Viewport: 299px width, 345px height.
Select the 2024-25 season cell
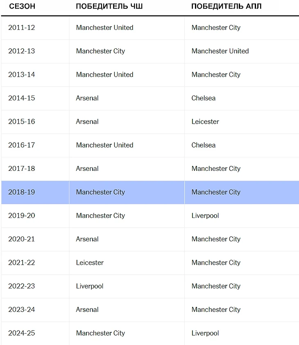click(x=22, y=333)
